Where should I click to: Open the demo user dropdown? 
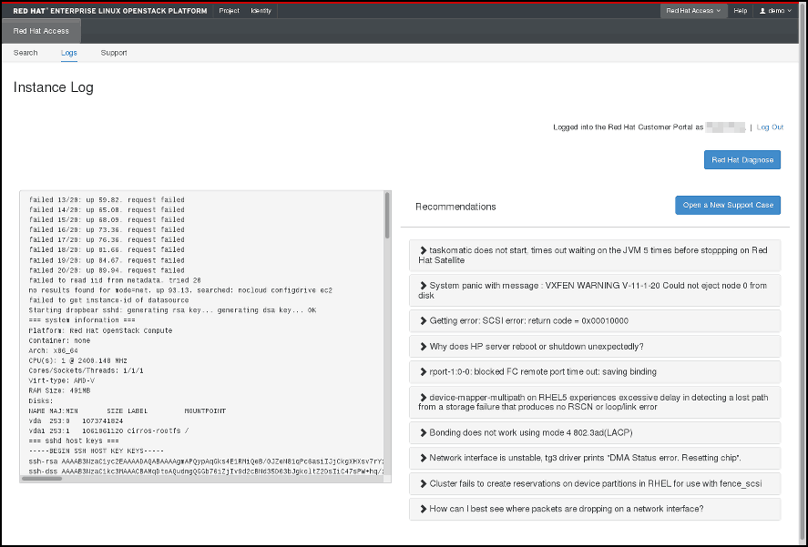776,11
